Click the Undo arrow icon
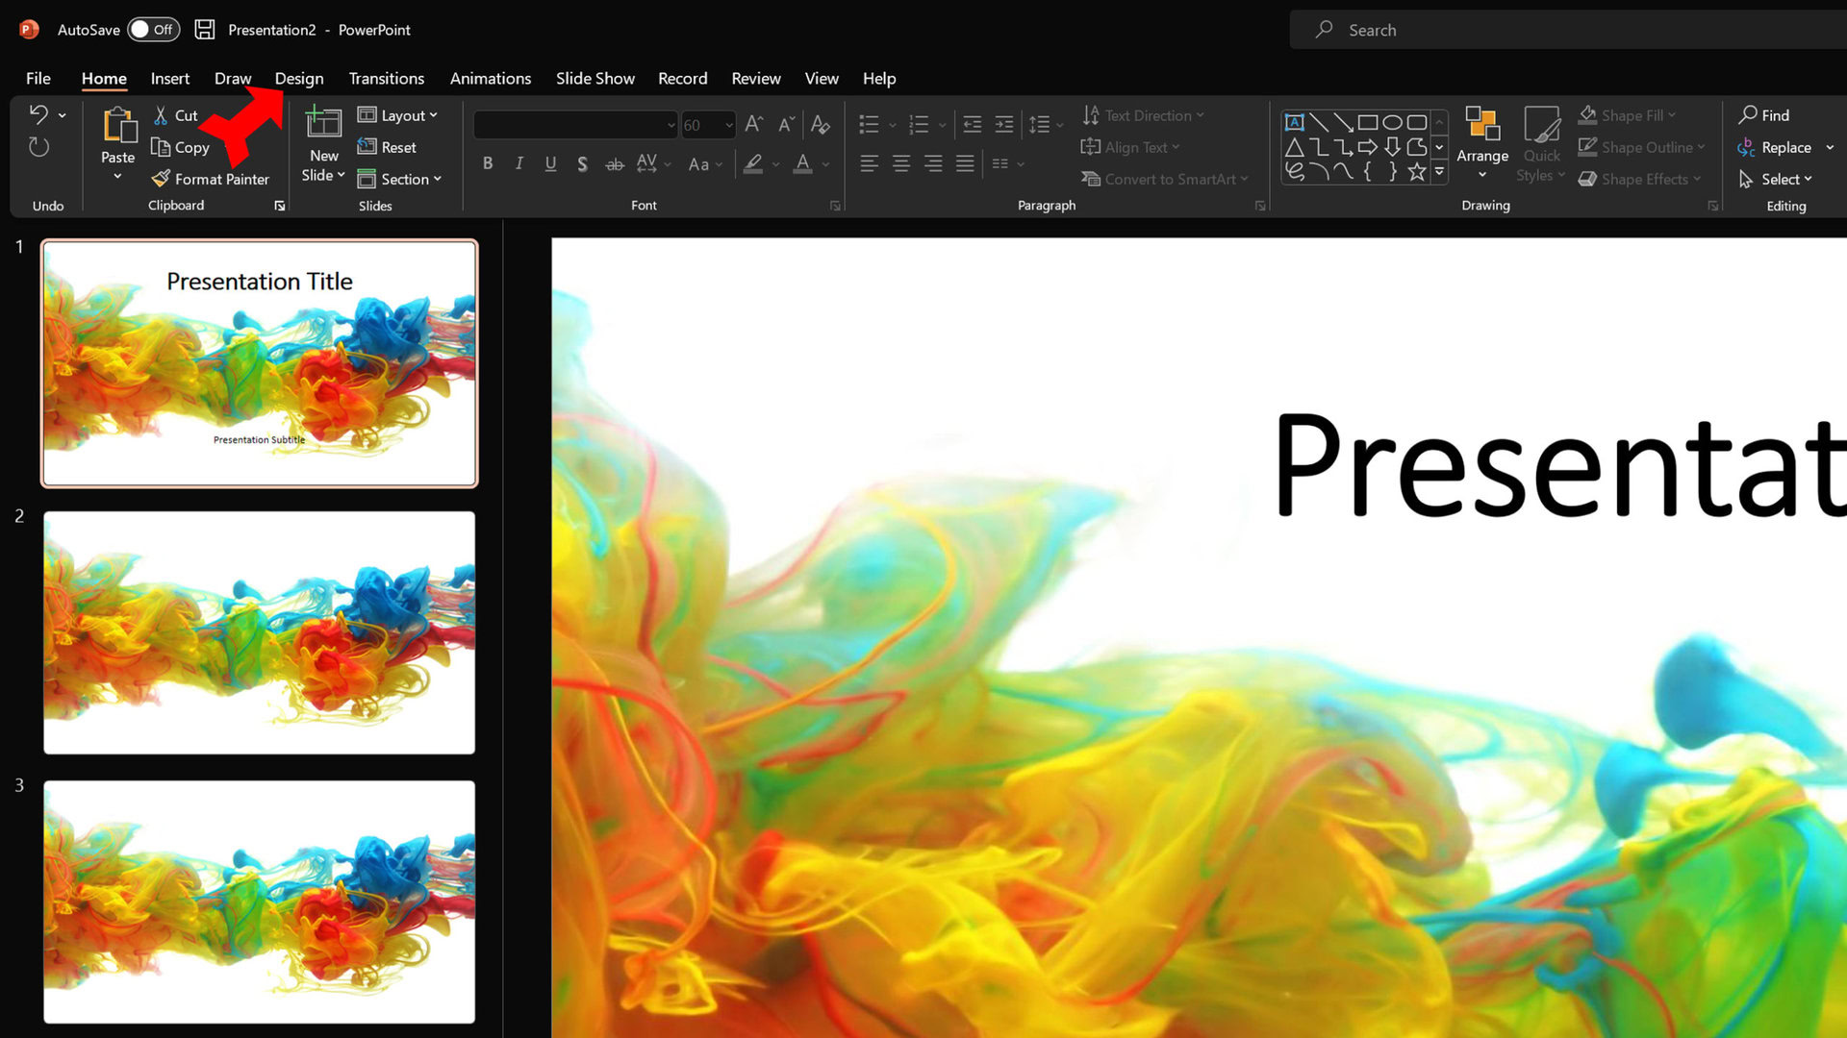Image resolution: width=1847 pixels, height=1038 pixels. point(38,114)
